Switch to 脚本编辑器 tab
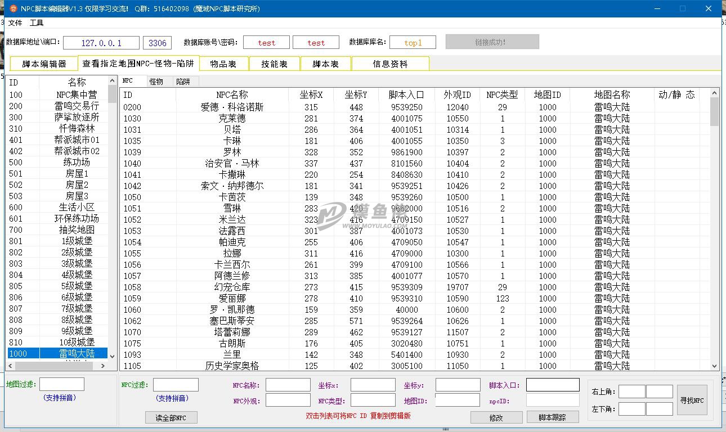 [x=44, y=64]
